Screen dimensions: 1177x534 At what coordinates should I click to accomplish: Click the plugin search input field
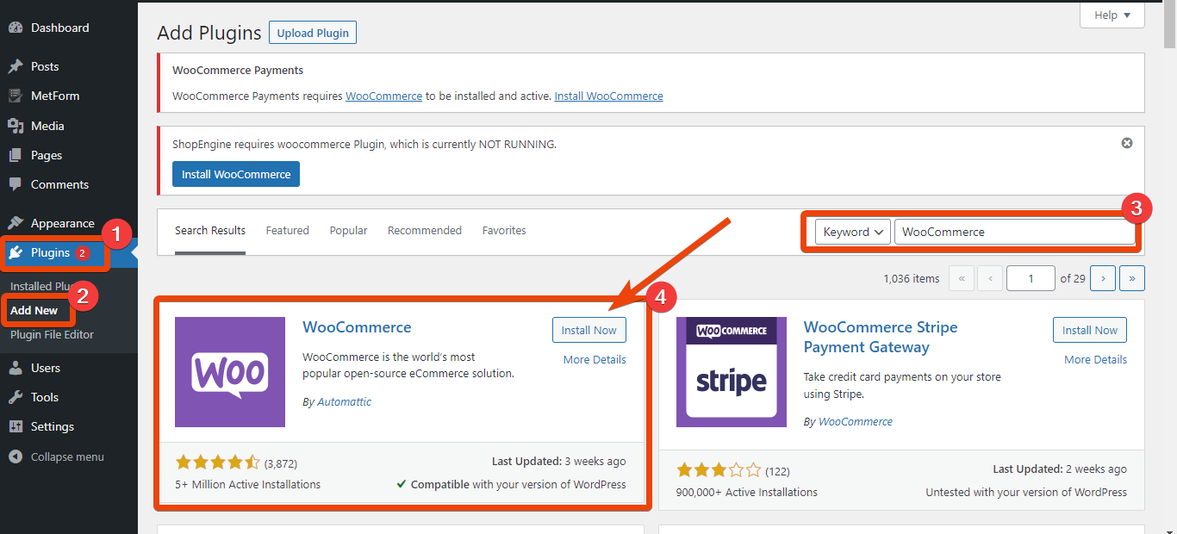click(x=1015, y=232)
